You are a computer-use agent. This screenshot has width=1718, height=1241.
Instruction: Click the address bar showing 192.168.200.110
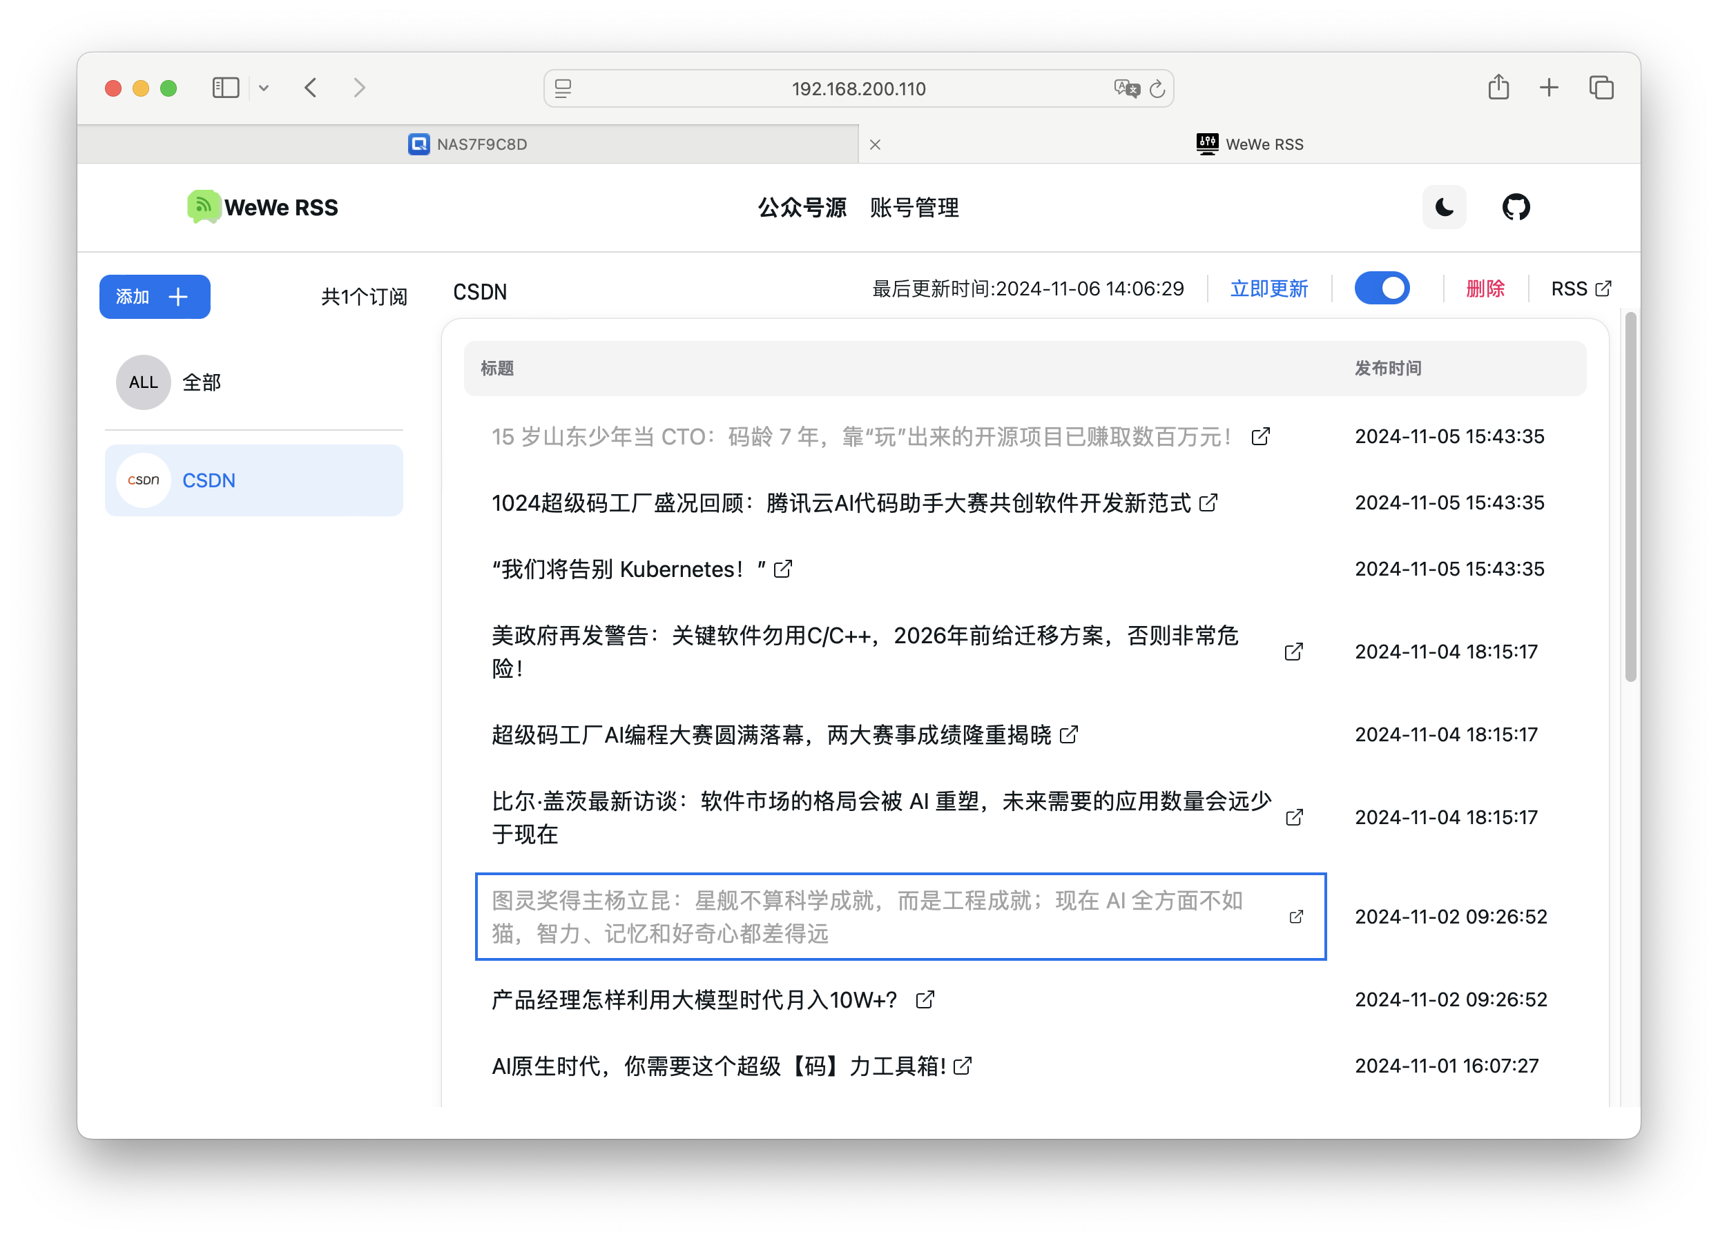tap(858, 88)
